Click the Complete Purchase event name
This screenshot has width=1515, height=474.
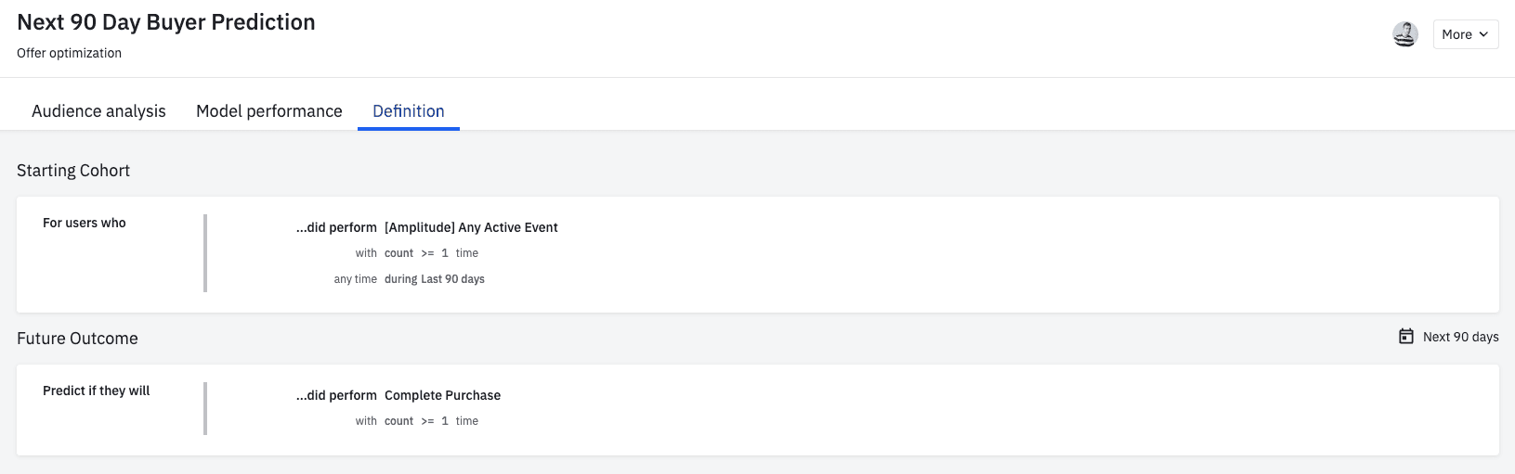[442, 395]
